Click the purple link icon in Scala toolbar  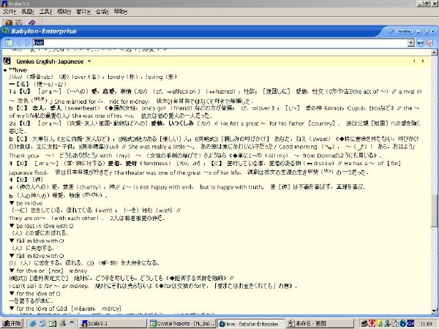[32, 22]
